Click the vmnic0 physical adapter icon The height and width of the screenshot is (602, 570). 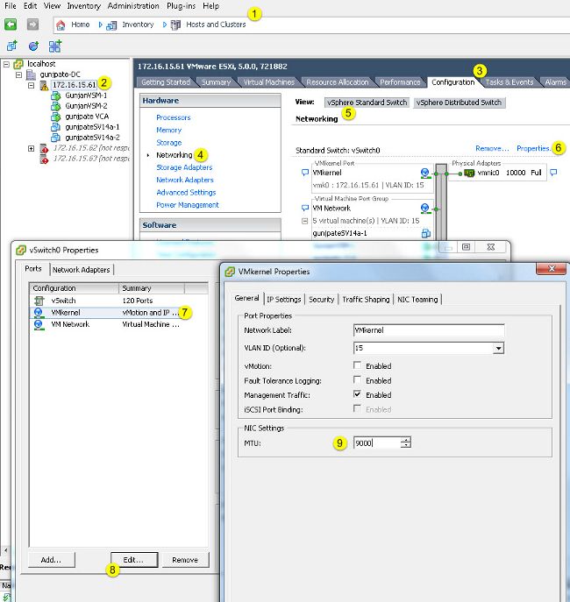coord(469,173)
